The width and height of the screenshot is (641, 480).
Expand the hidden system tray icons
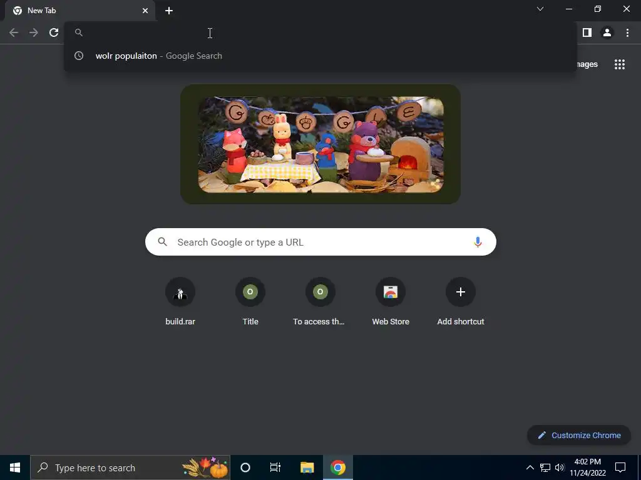click(530, 467)
